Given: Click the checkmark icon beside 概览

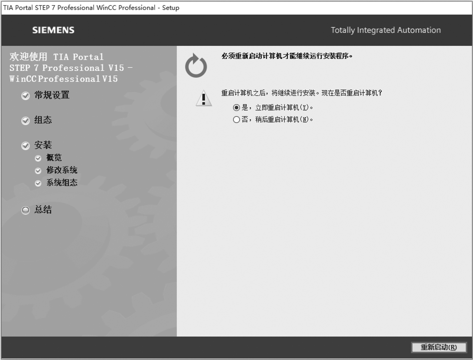Looking at the screenshot, I should click(x=38, y=158).
